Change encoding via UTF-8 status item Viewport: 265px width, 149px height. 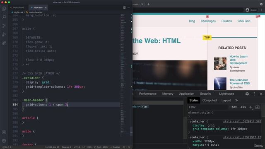pyautogui.click(x=77, y=147)
